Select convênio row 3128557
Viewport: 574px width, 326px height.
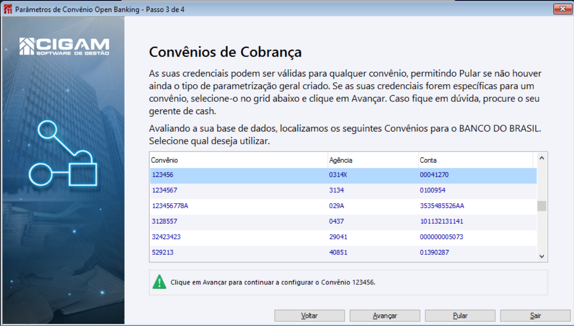(165, 221)
